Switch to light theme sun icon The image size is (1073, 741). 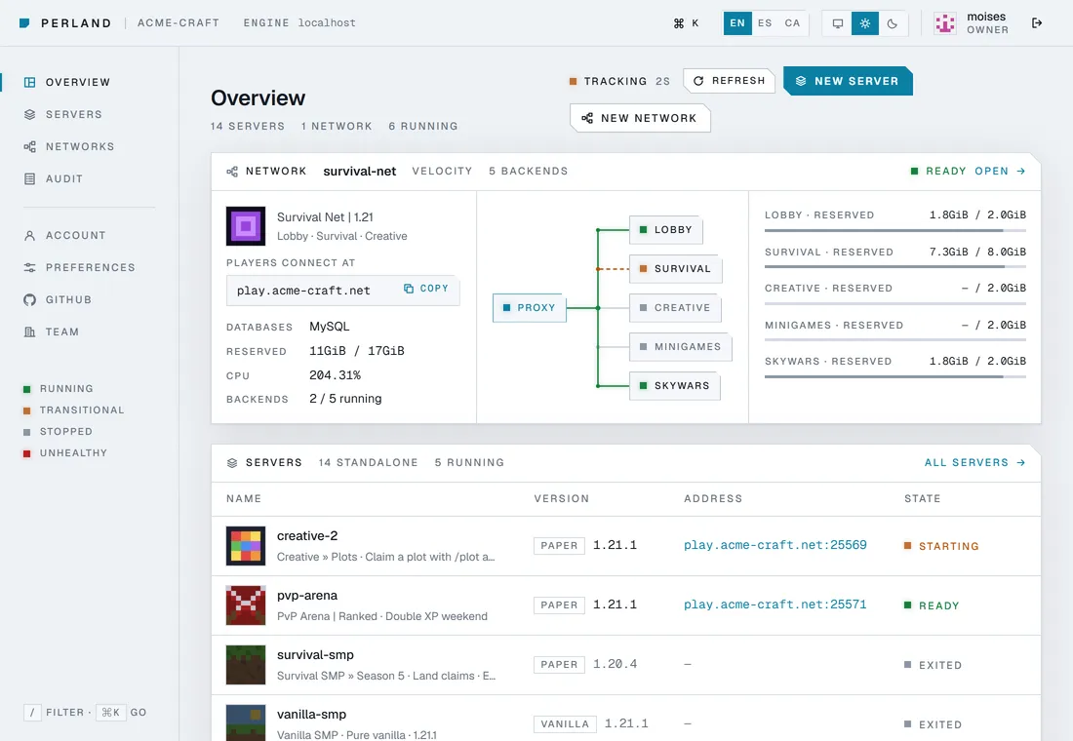[865, 23]
